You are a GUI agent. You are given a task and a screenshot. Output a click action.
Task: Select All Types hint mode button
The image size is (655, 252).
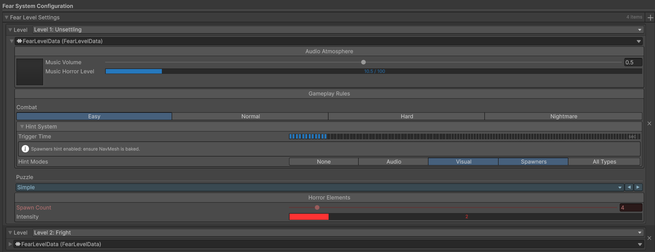(x=604, y=162)
